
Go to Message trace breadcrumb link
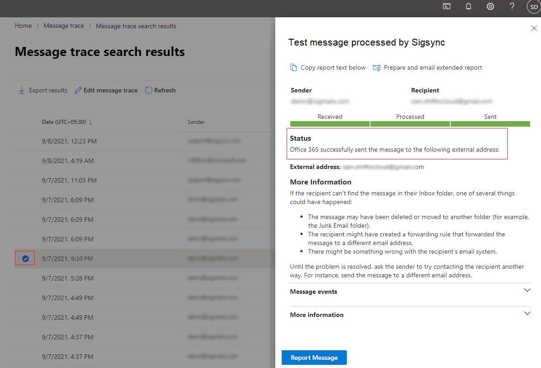point(64,26)
